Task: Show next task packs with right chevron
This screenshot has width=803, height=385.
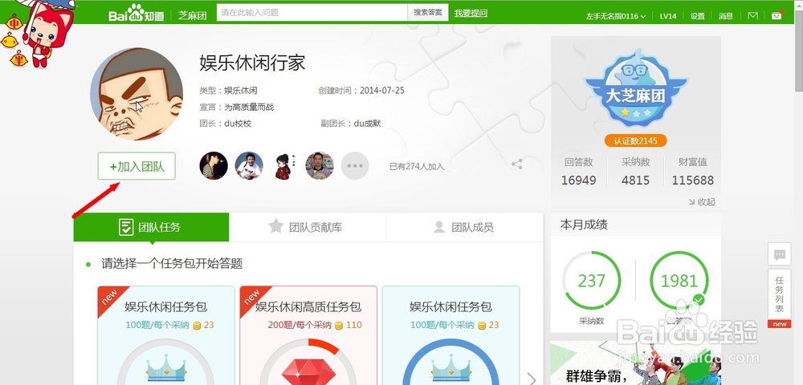Action: pos(532,379)
